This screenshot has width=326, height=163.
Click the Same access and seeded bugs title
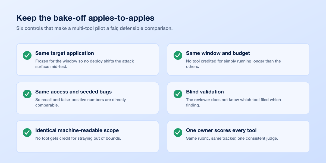click(x=73, y=92)
